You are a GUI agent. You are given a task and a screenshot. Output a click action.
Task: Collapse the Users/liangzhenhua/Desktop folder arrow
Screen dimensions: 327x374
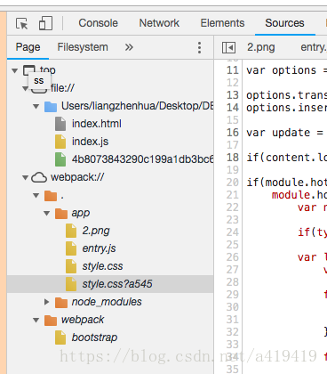[36, 106]
